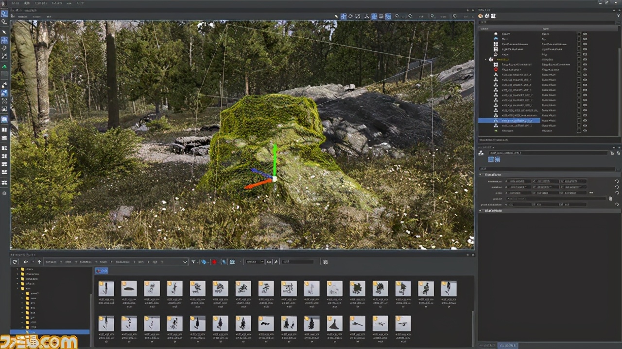Click reset arrow on first transform row
Image resolution: width=622 pixels, height=349 pixels.
pos(617,181)
